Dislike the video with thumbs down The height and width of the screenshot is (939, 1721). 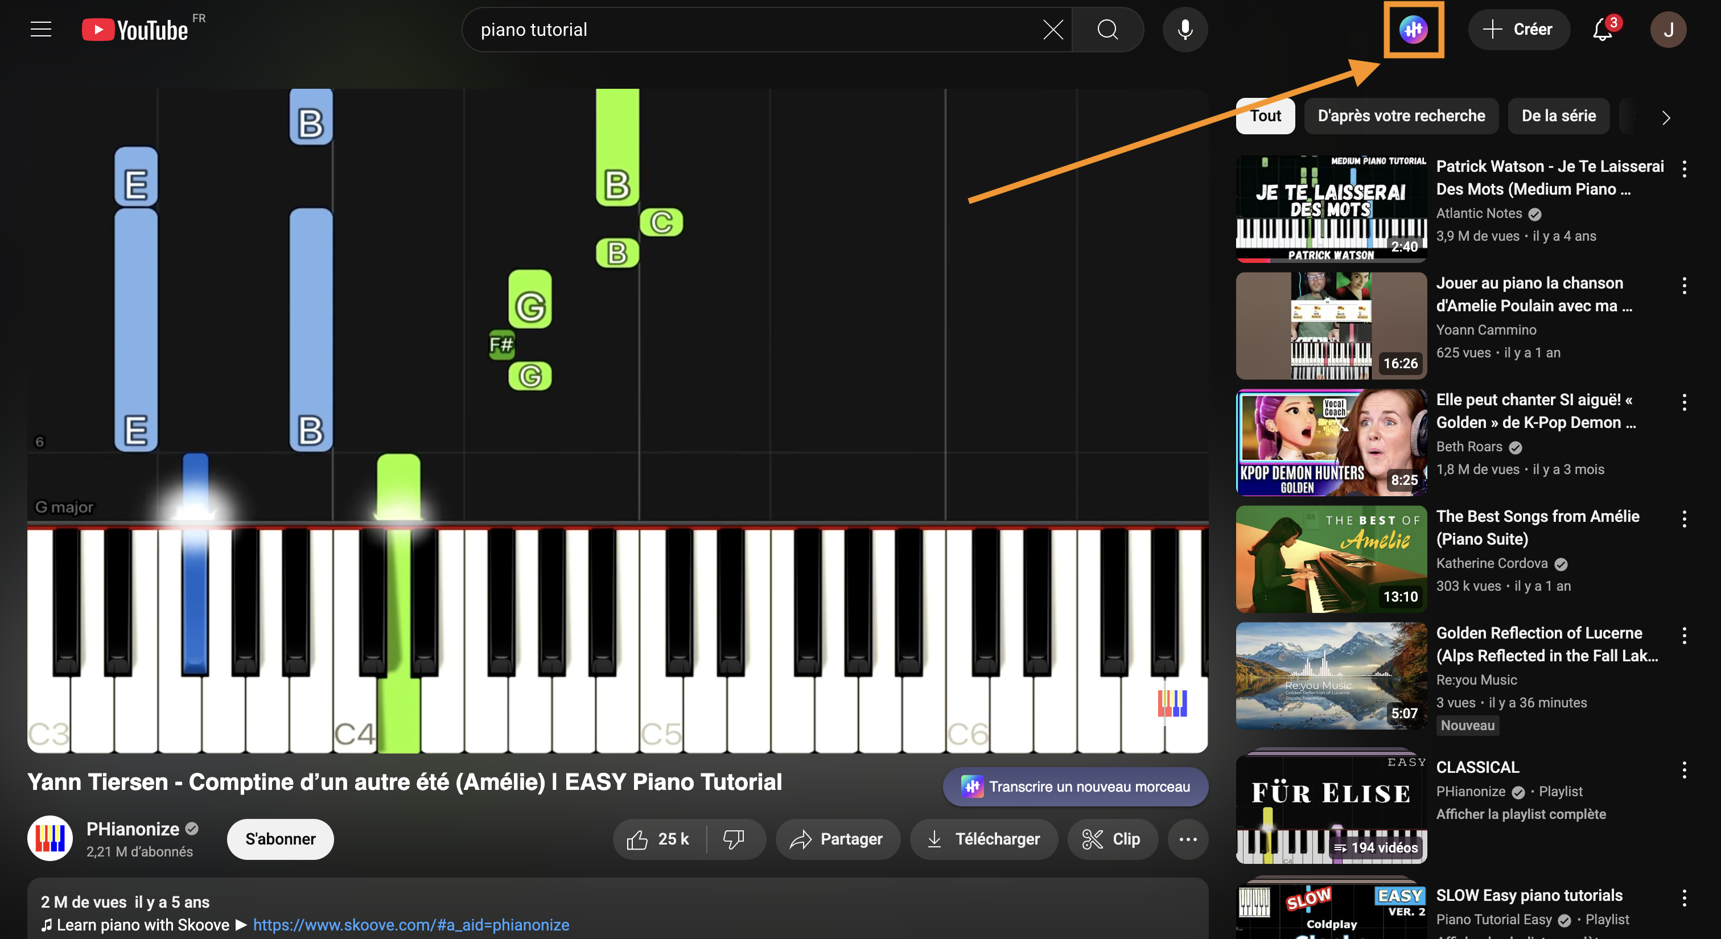coord(734,839)
